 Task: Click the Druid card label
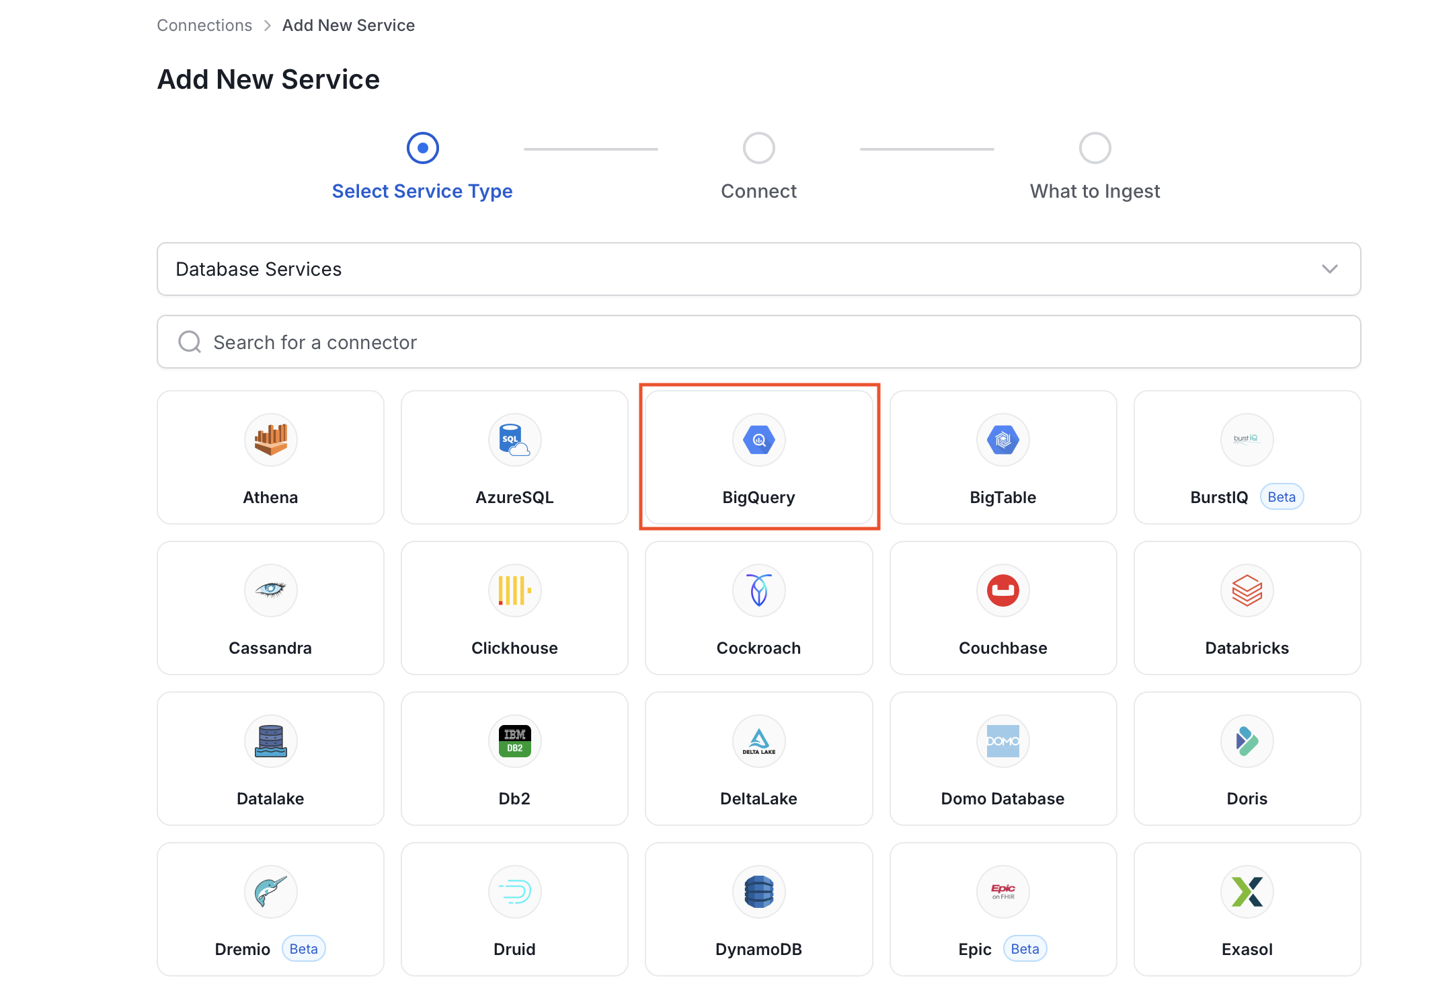[515, 950]
